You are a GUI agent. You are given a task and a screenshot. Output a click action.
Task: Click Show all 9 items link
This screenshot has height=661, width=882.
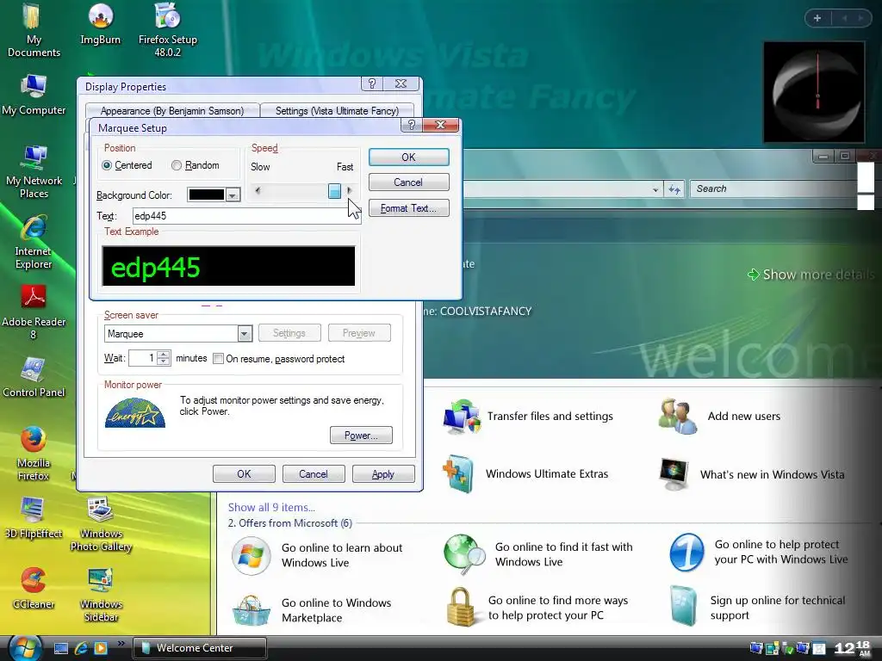coord(271,507)
